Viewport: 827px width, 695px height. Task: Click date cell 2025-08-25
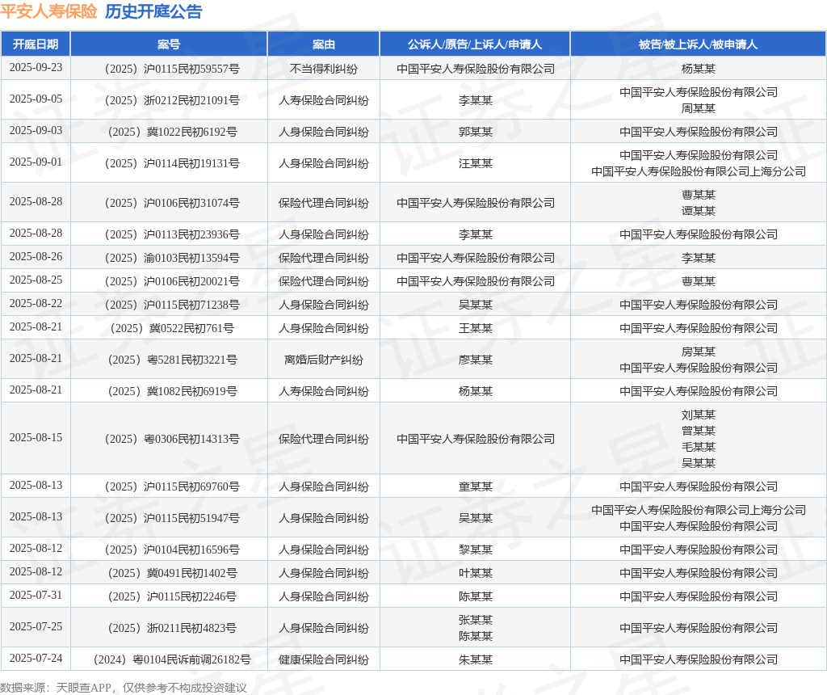pos(36,280)
